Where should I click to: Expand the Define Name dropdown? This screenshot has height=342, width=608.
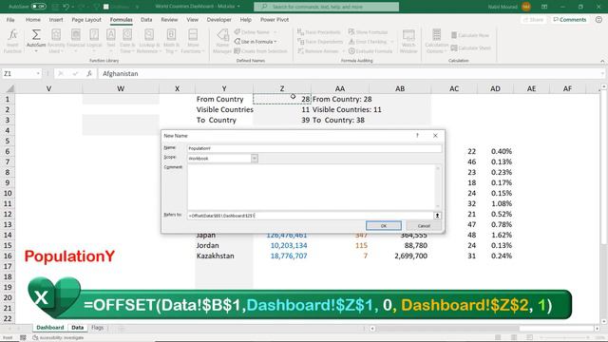(275, 32)
